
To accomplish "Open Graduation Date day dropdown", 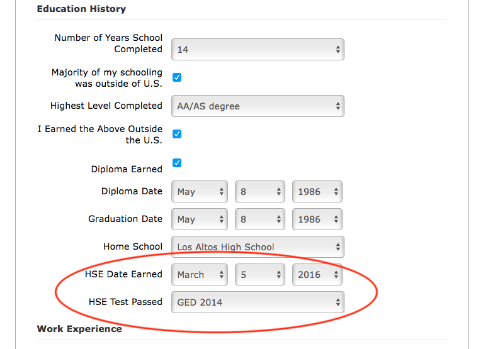I will 259,219.
